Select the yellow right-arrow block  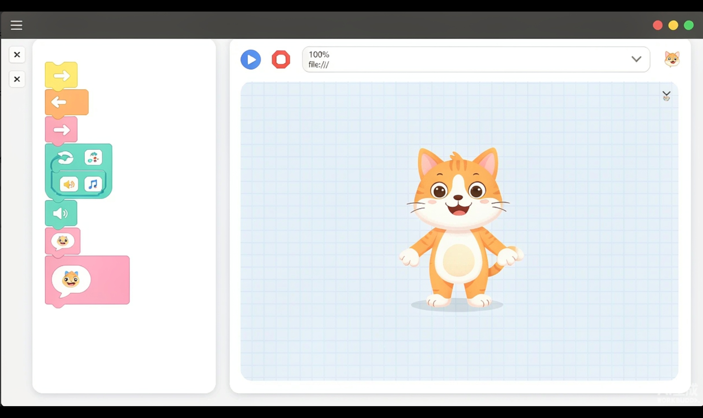click(x=61, y=75)
